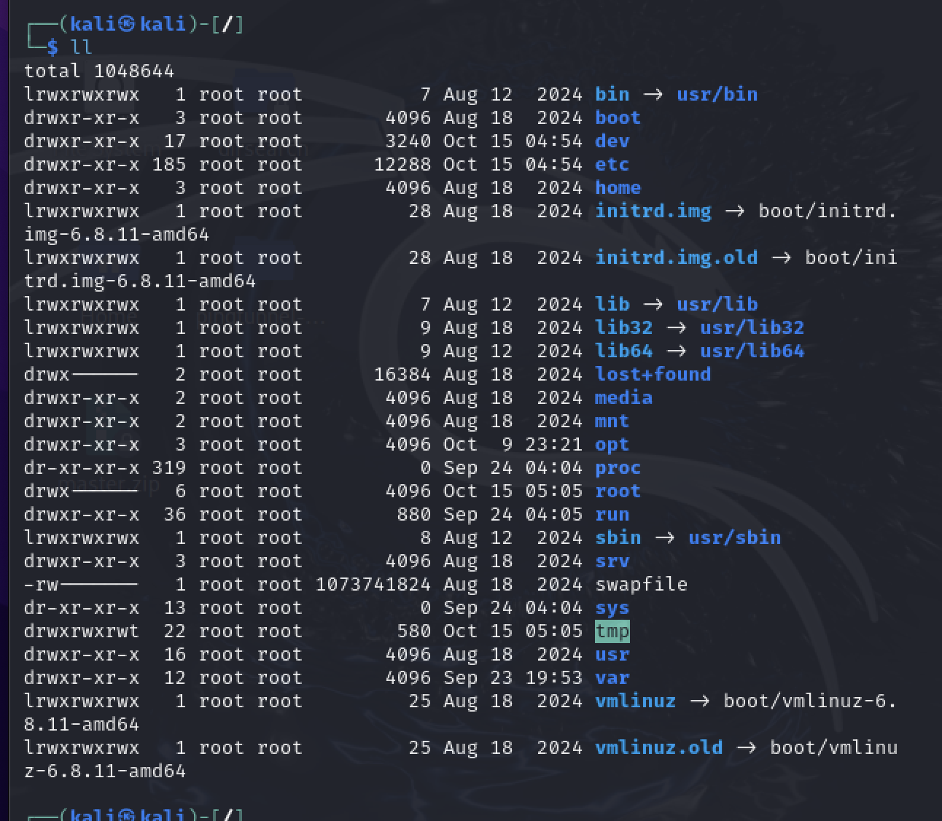Click the swapfile filename in the listing

point(641,584)
